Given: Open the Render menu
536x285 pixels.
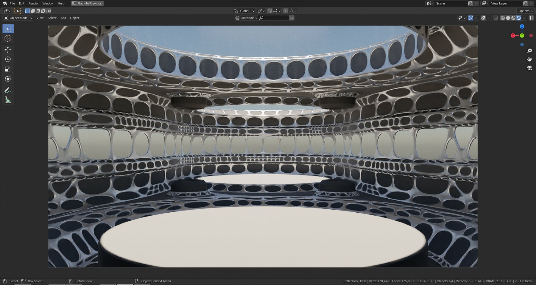Looking at the screenshot, I should [x=33, y=3].
